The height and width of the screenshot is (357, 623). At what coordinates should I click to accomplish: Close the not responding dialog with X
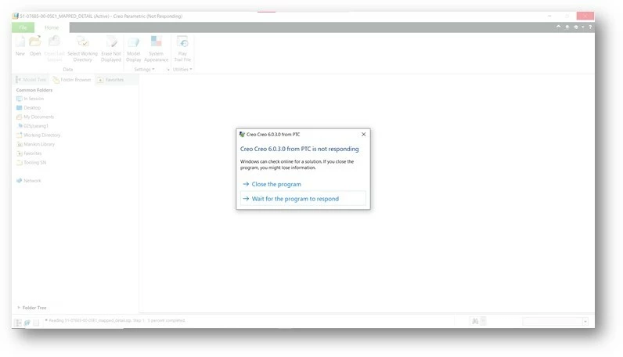pos(364,135)
